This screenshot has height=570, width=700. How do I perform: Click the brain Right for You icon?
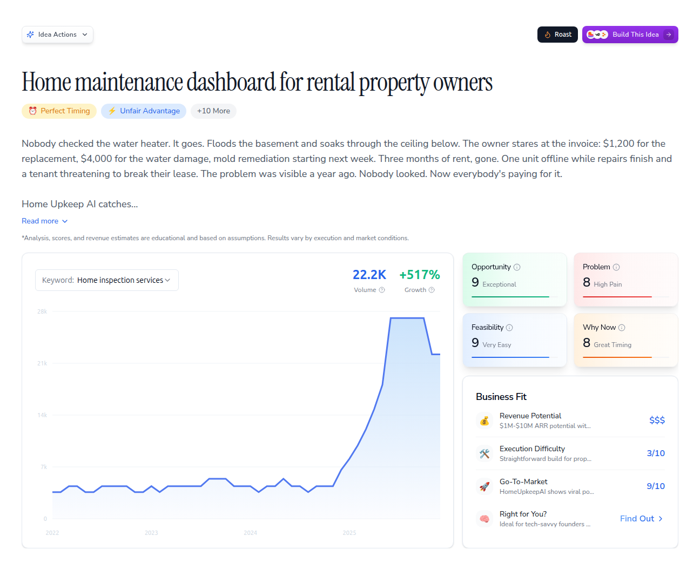(x=484, y=519)
